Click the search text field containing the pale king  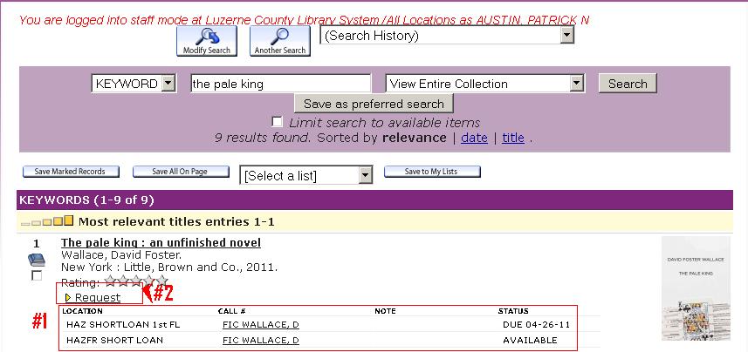(280, 84)
